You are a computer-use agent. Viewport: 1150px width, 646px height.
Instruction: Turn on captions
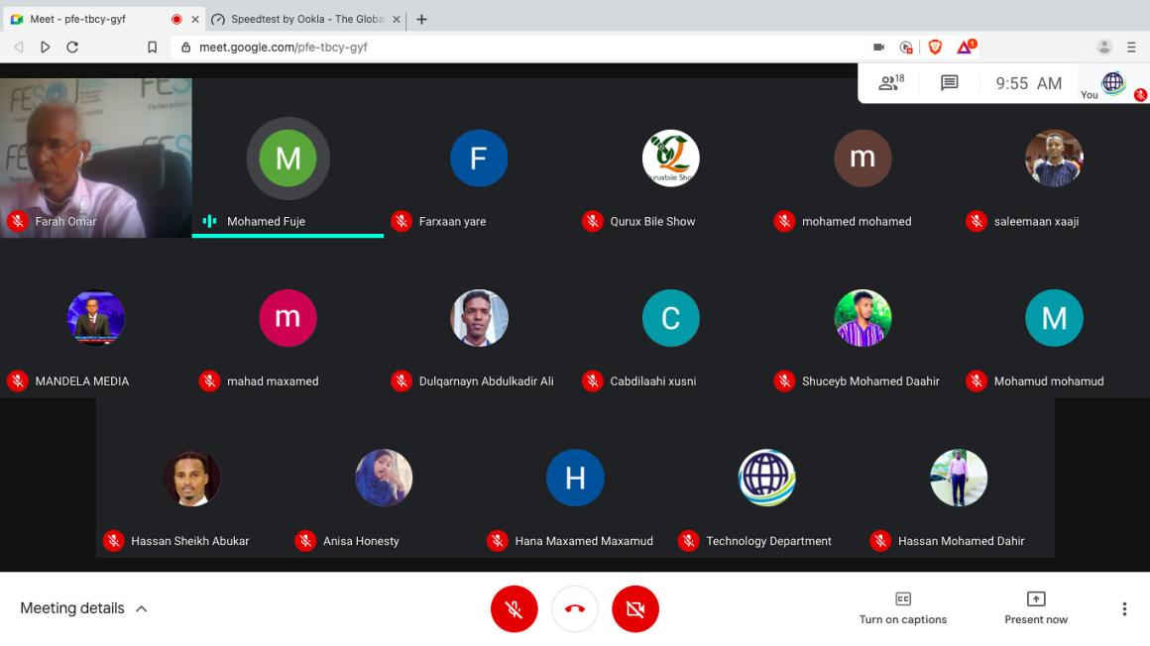click(x=902, y=607)
